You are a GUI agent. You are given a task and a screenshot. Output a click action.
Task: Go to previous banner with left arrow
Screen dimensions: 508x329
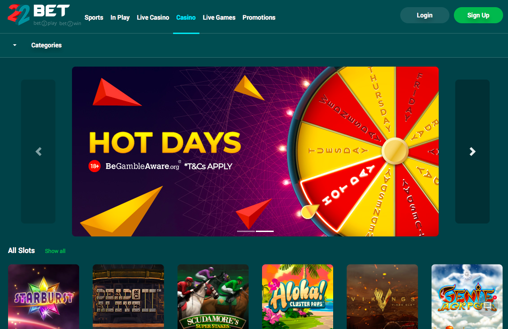tap(38, 152)
